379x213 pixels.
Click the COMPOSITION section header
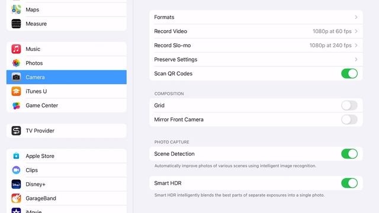(x=169, y=93)
